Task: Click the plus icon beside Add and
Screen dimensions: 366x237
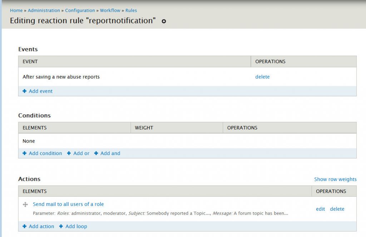Action: (96, 153)
